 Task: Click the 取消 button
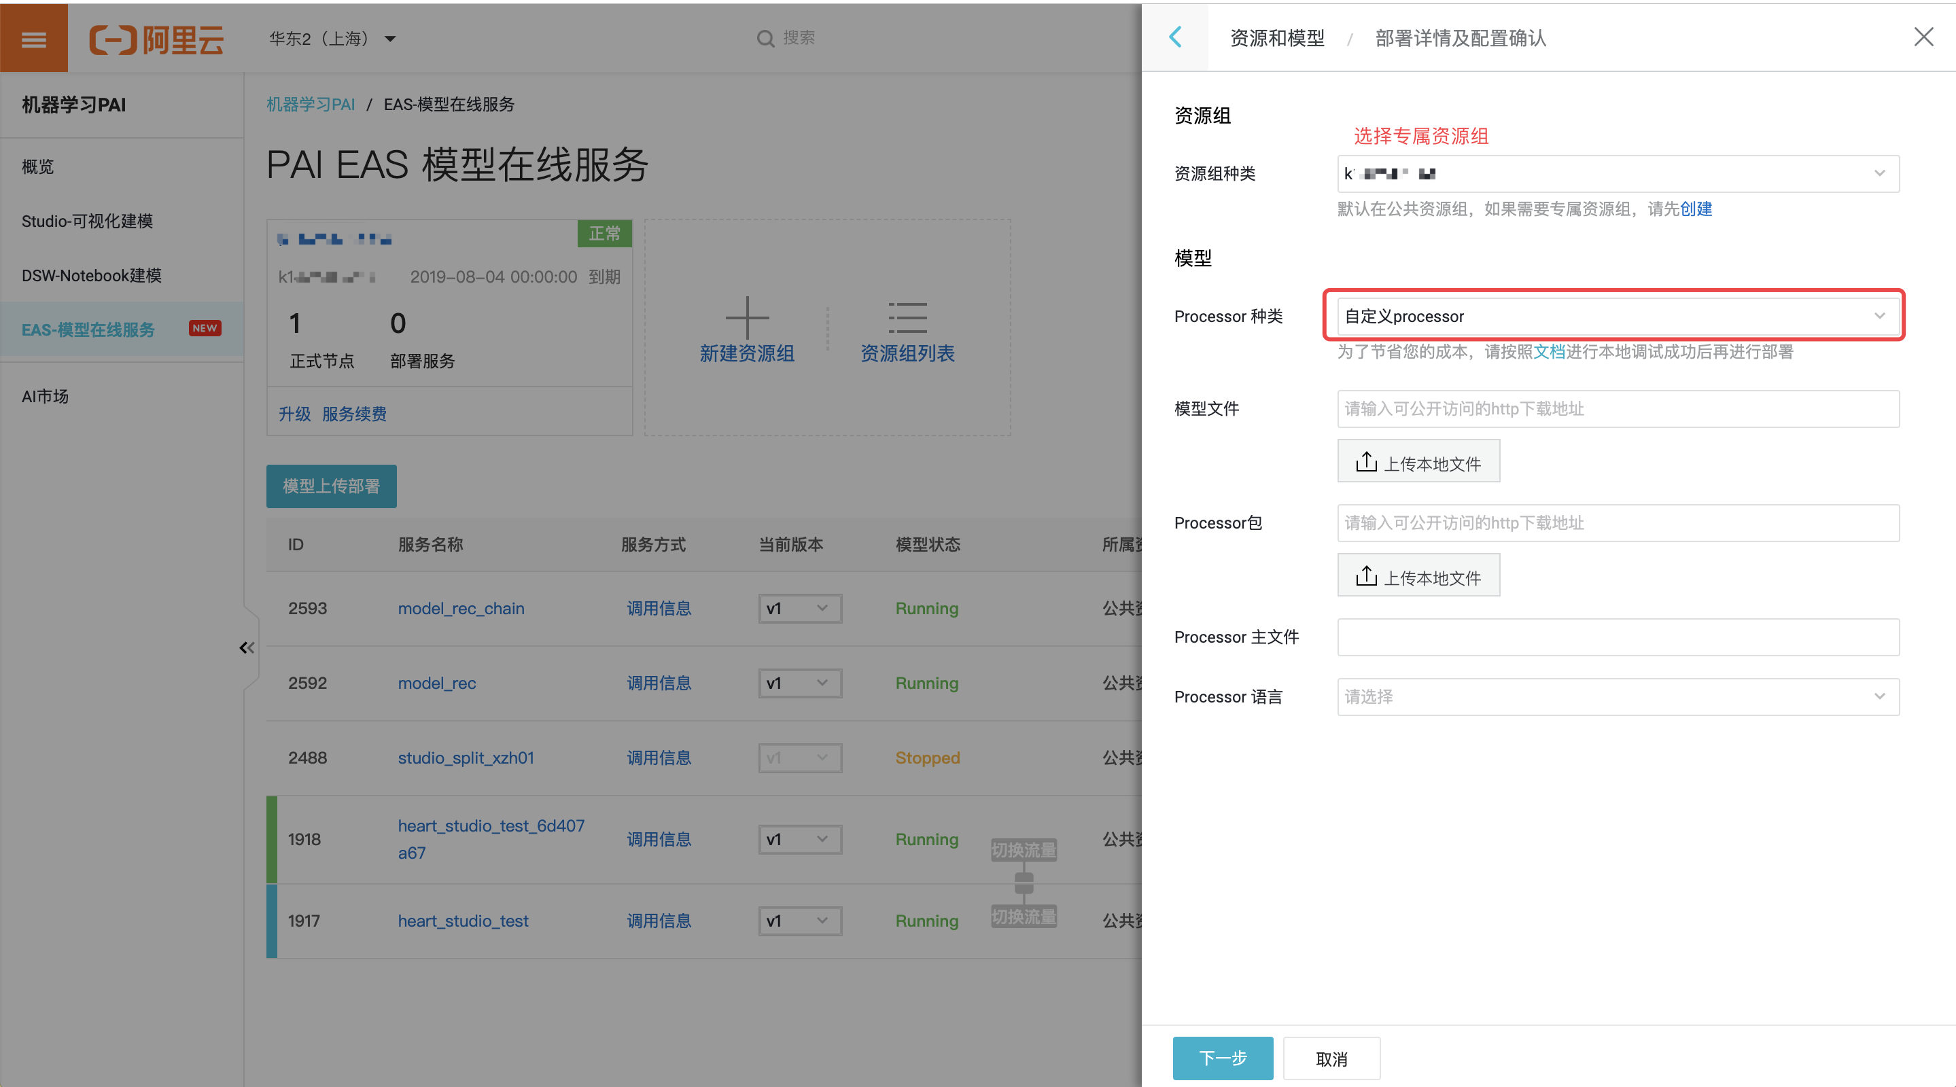click(1331, 1058)
